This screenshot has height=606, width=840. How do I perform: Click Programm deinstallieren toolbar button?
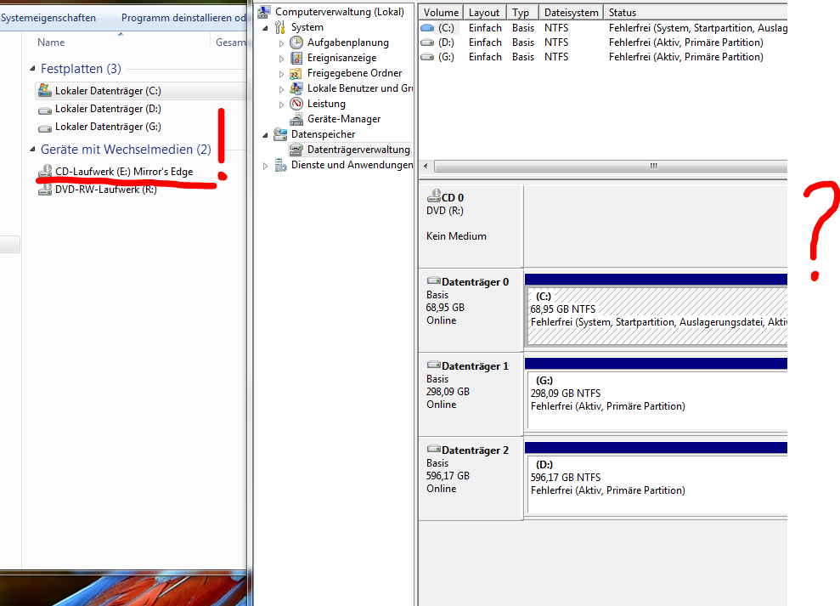pyautogui.click(x=183, y=18)
